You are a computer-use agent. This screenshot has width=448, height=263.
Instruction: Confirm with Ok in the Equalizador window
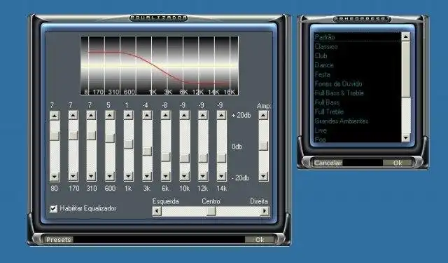[x=260, y=240]
